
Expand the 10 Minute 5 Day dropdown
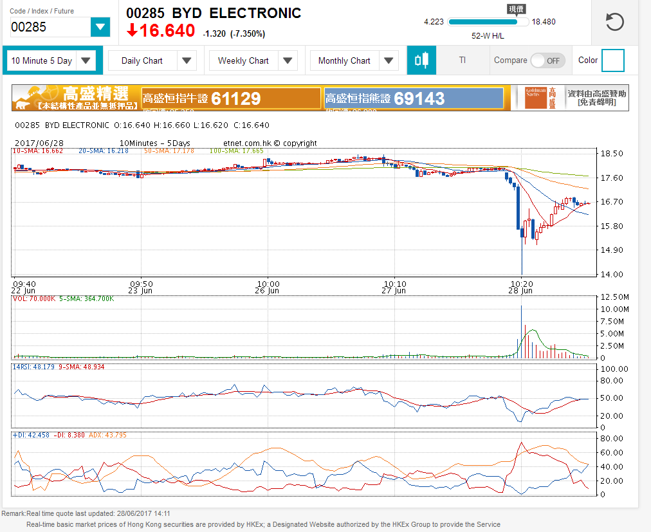click(x=87, y=61)
